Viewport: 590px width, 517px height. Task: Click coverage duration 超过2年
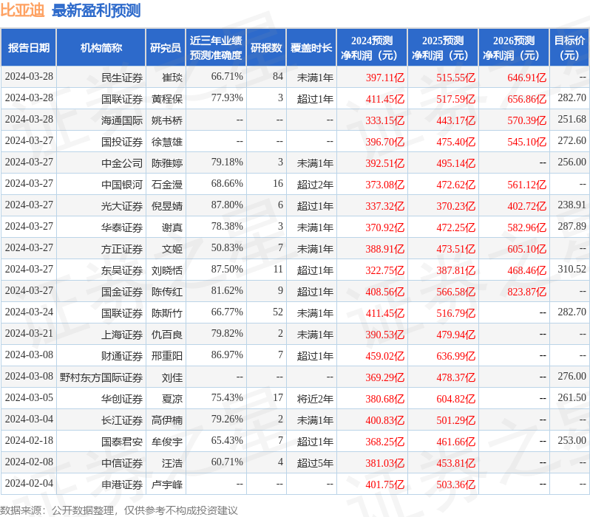tap(315, 185)
